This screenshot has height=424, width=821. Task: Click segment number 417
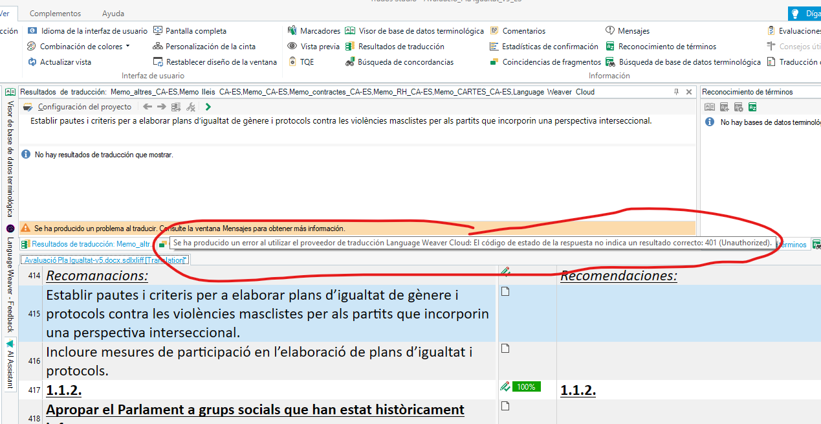coord(34,390)
